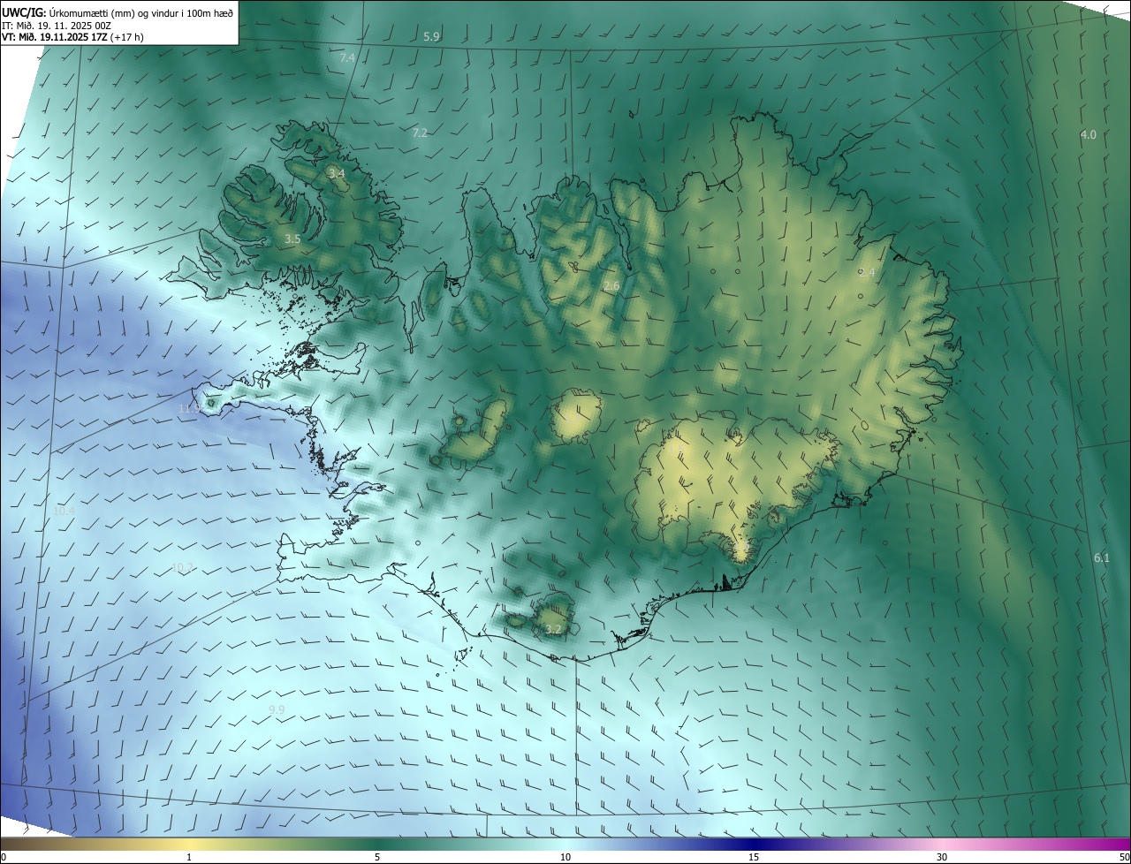Click the 6.1 value label

point(1102,558)
